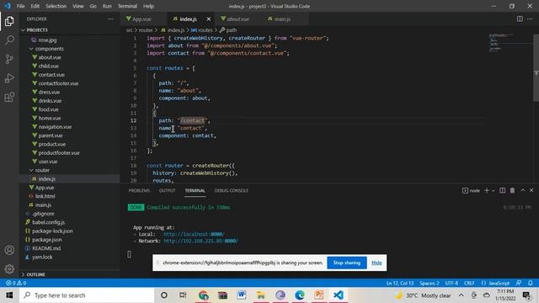
Task: Open package.json in the explorer
Action: 47,239
